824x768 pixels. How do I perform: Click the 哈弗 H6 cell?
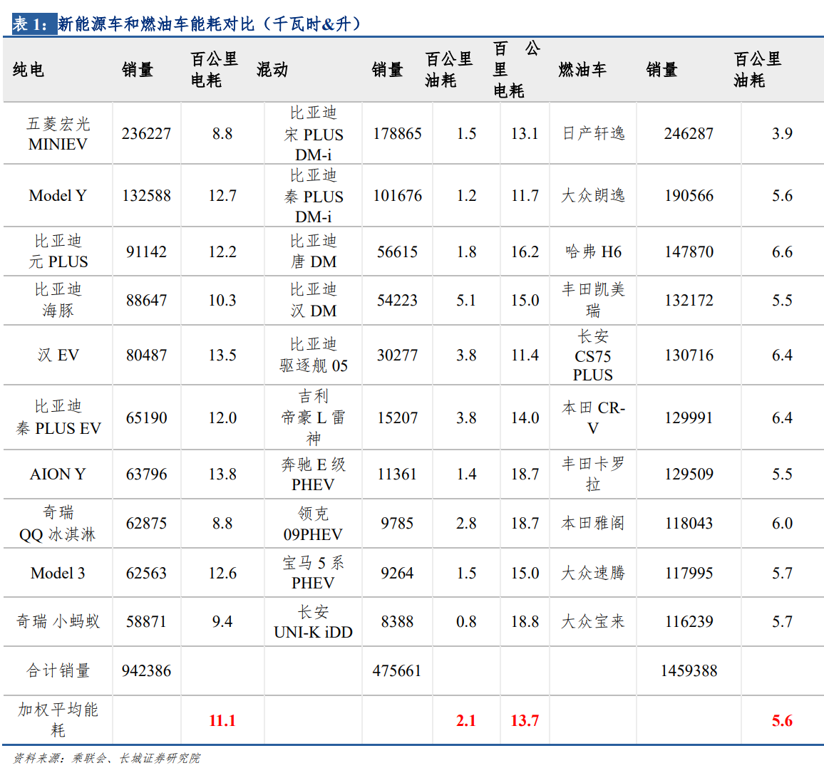[x=593, y=252]
